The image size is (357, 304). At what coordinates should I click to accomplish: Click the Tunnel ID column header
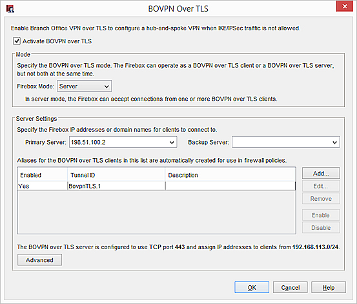click(116, 175)
